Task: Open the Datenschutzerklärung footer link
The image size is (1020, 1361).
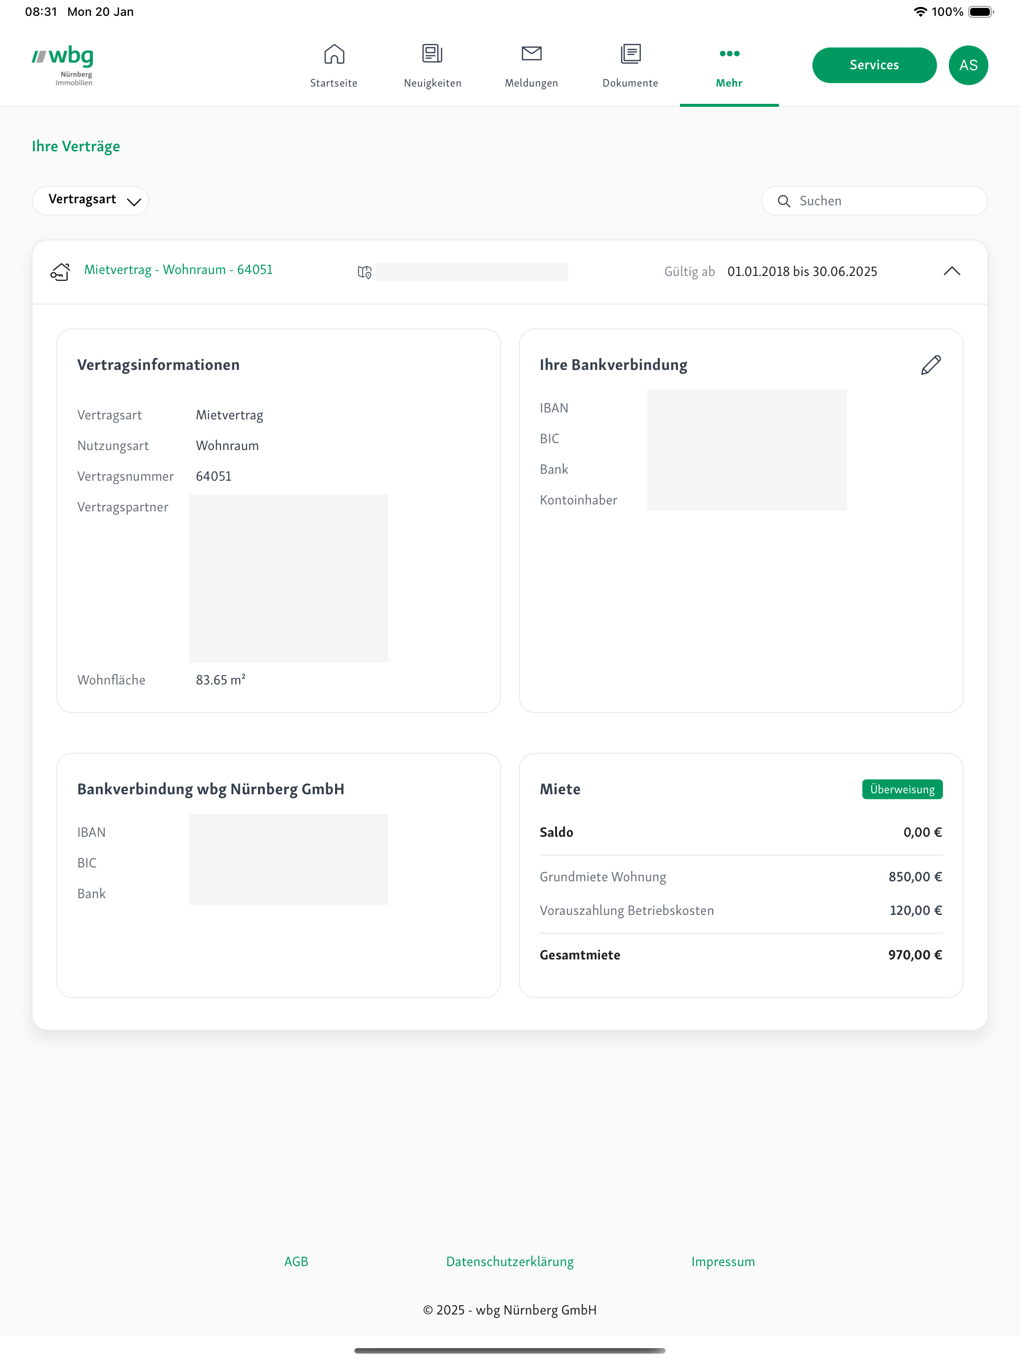Action: (x=510, y=1261)
